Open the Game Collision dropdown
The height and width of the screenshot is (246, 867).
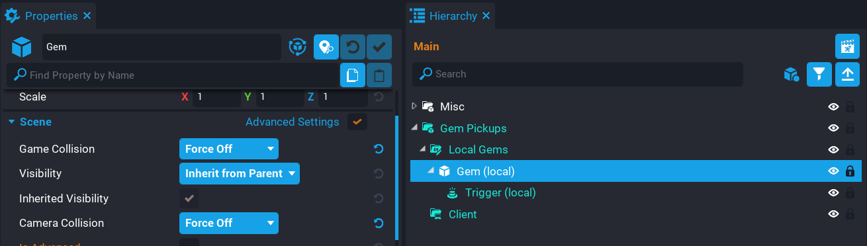point(229,149)
